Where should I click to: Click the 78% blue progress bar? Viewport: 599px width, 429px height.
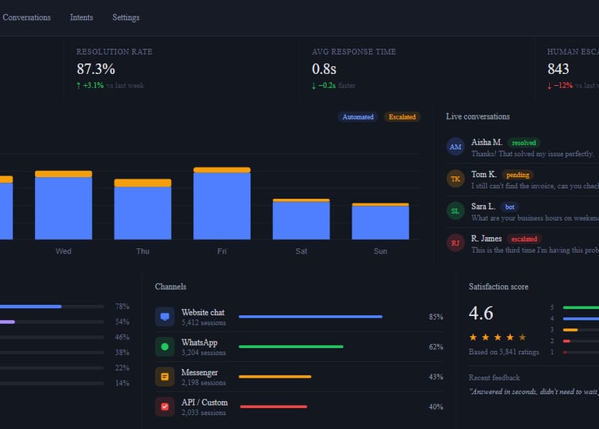(x=30, y=307)
